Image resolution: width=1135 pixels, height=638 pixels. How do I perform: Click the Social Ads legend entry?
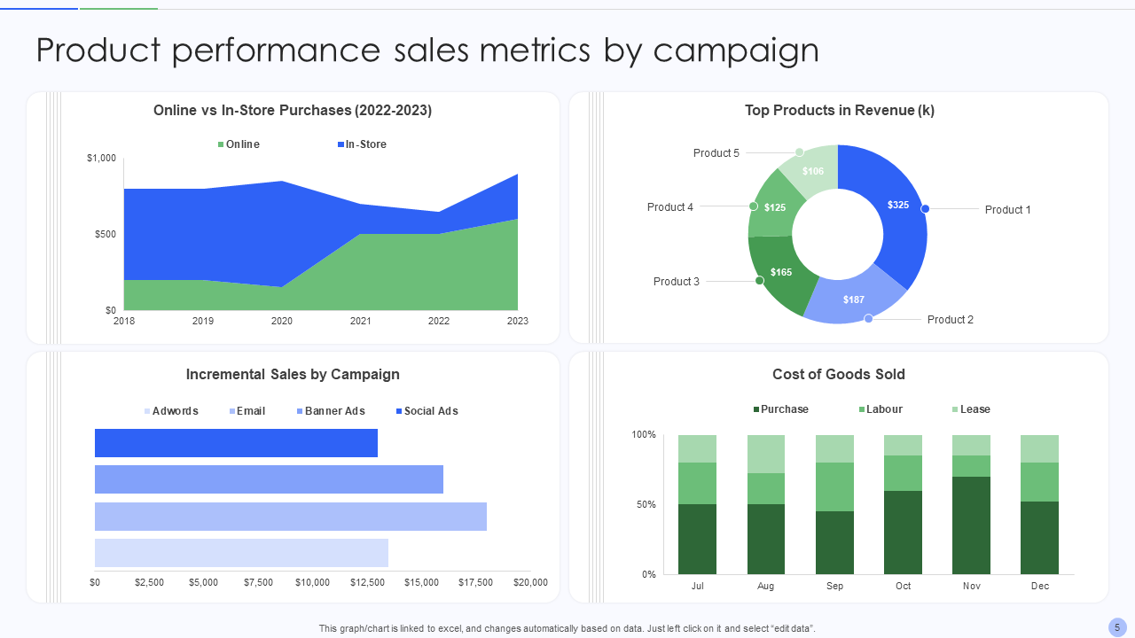click(x=427, y=411)
